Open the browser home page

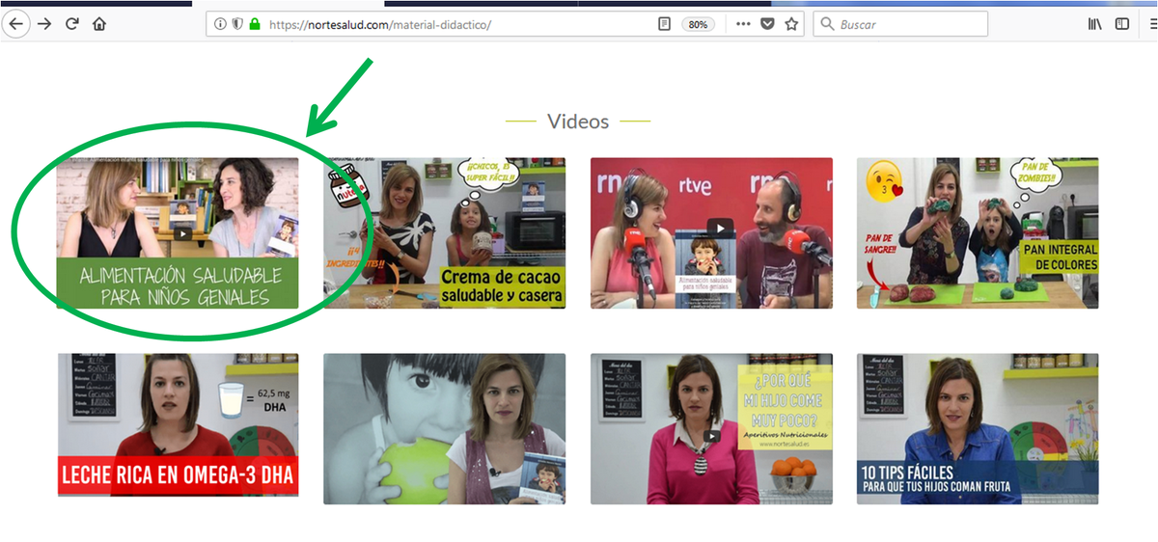pos(98,24)
